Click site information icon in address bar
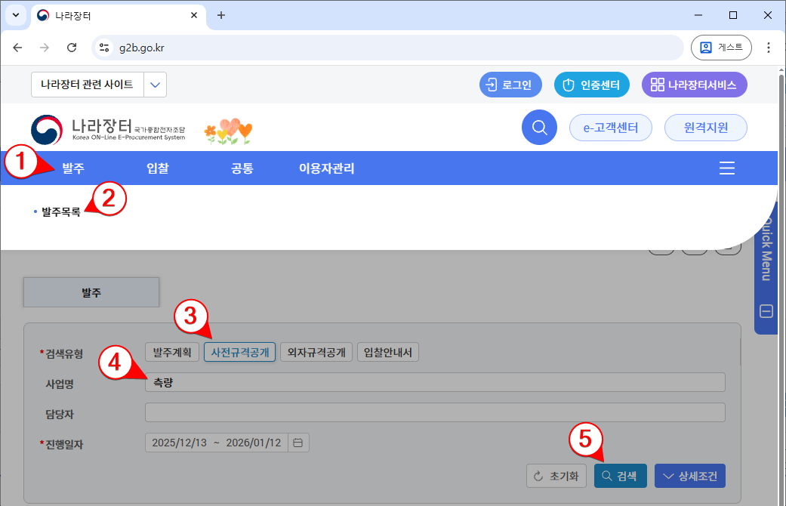786x506 pixels. [105, 48]
